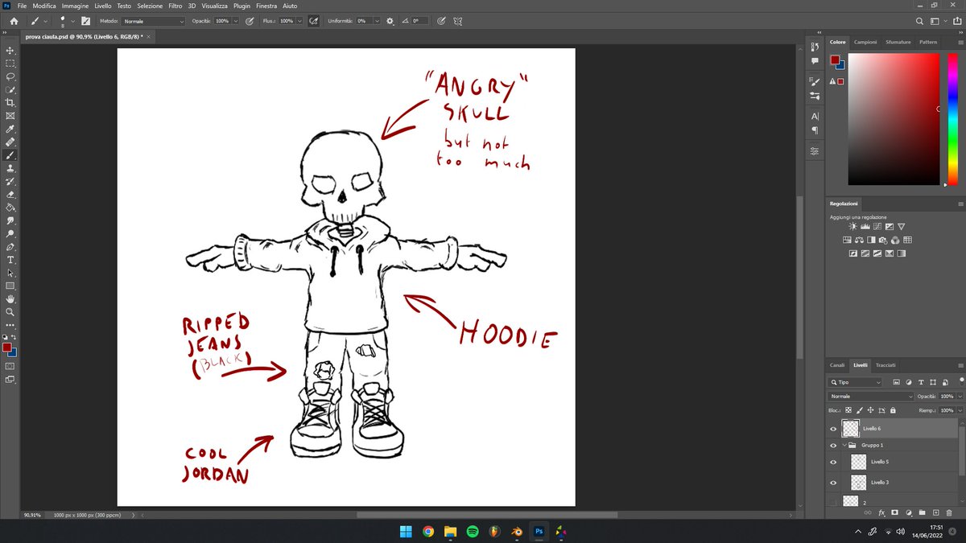Select the Move tool
This screenshot has height=543, width=966.
tap(10, 50)
